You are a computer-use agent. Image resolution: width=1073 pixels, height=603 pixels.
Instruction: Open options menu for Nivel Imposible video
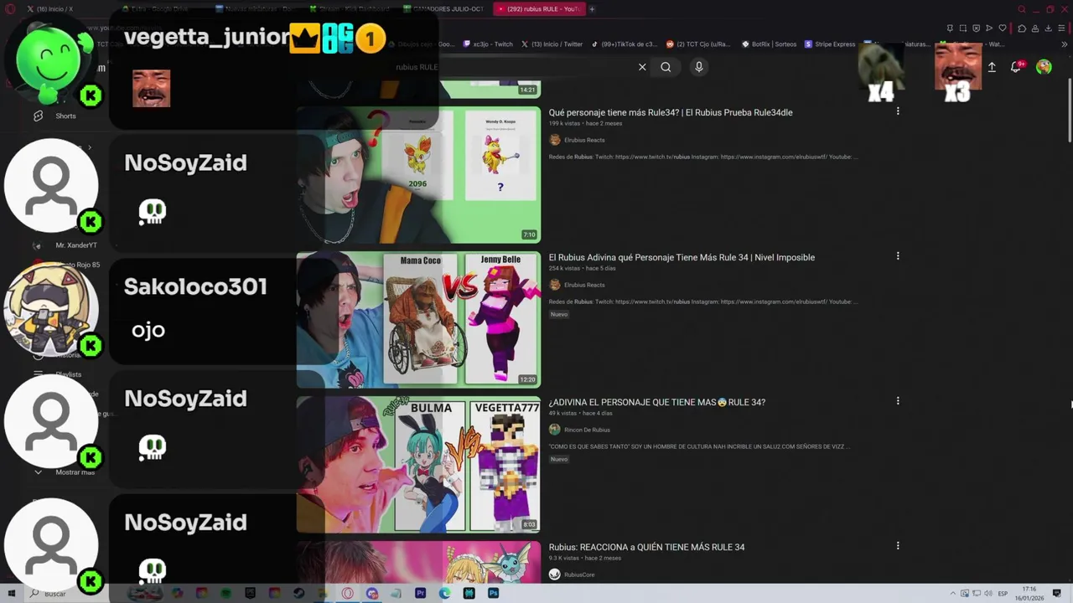898,256
